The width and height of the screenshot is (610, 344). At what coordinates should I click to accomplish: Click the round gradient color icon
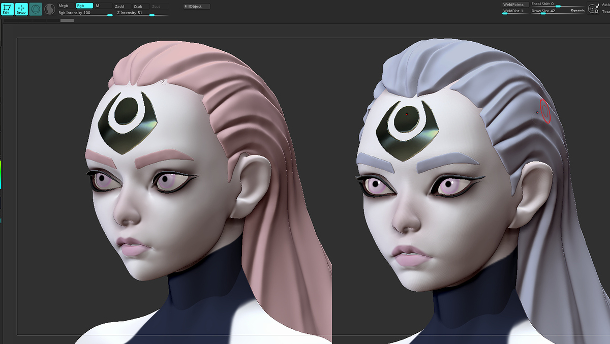[x=50, y=9]
